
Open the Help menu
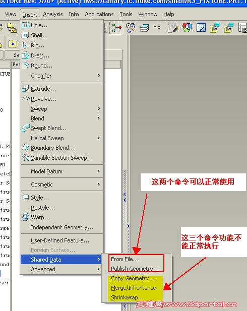[x=169, y=14]
